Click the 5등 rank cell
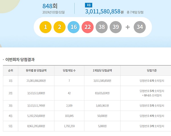Viewport: 171px width, 136px height. 11,126
